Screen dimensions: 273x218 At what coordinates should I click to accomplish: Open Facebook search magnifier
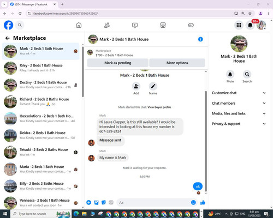pos(20,25)
